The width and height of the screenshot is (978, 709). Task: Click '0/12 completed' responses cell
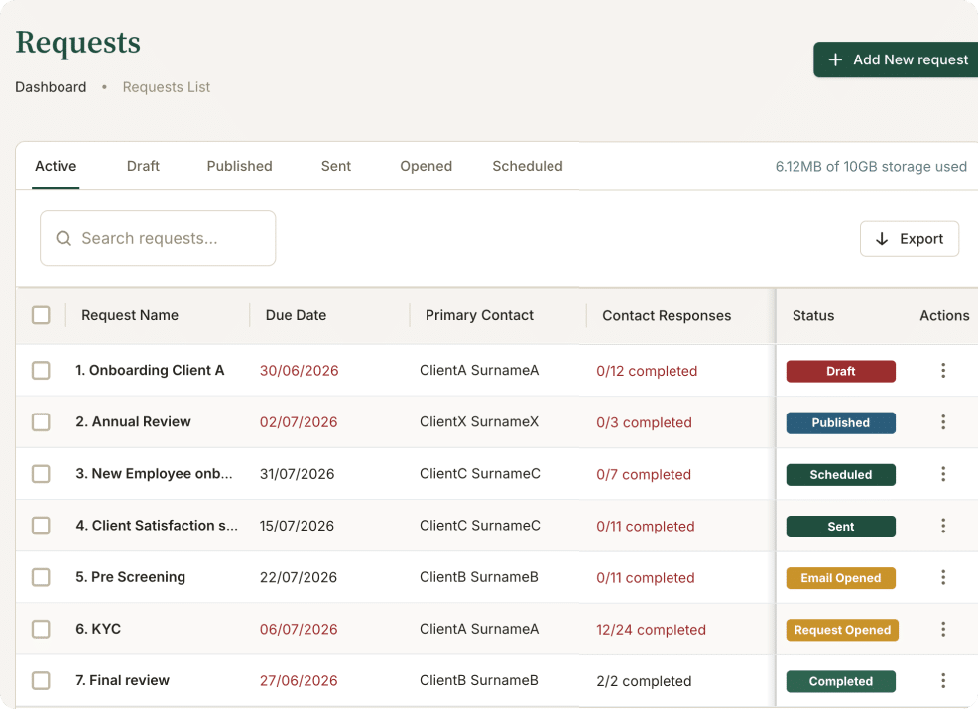click(x=647, y=372)
